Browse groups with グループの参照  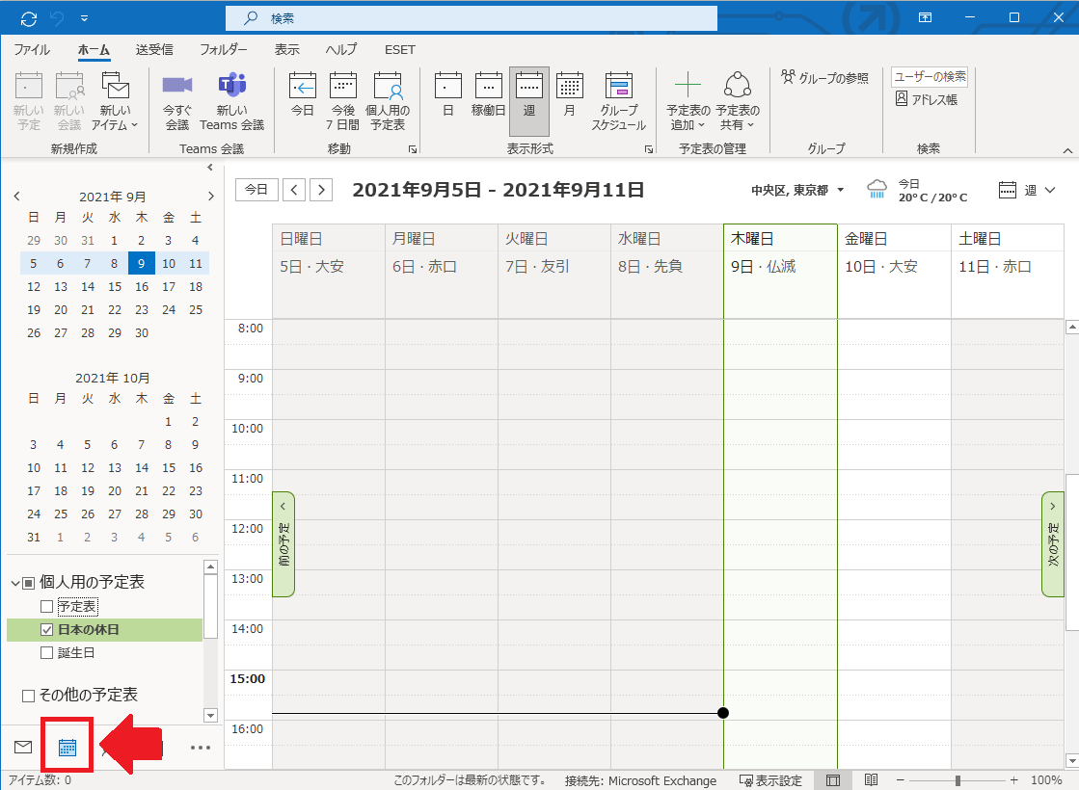tap(824, 78)
